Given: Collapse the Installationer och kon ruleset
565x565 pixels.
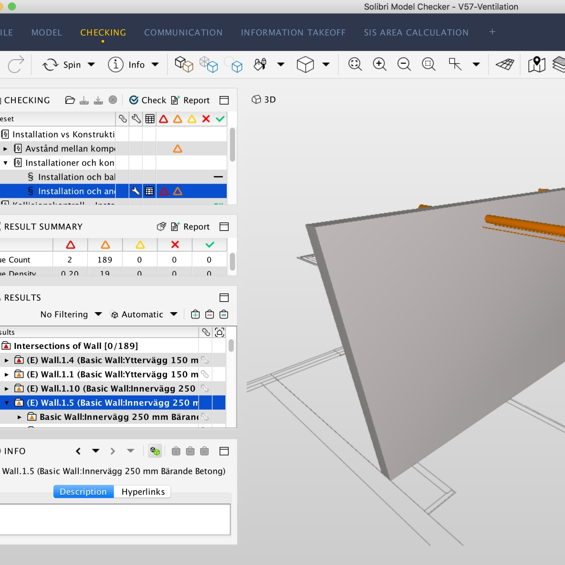Looking at the screenshot, I should pyautogui.click(x=5, y=163).
